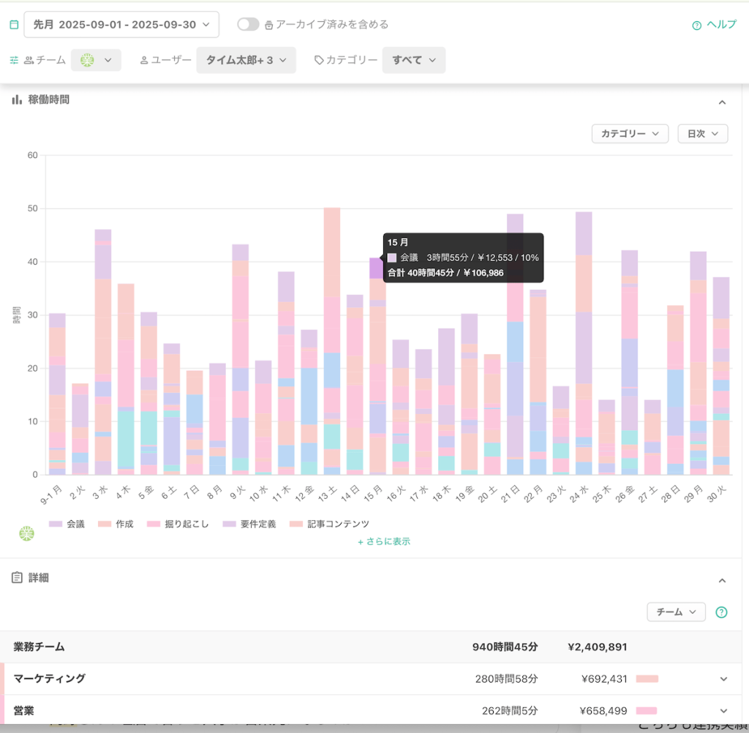749x733 pixels.
Task: Click the clipboard icon beside 詳細
Action: tap(16, 578)
